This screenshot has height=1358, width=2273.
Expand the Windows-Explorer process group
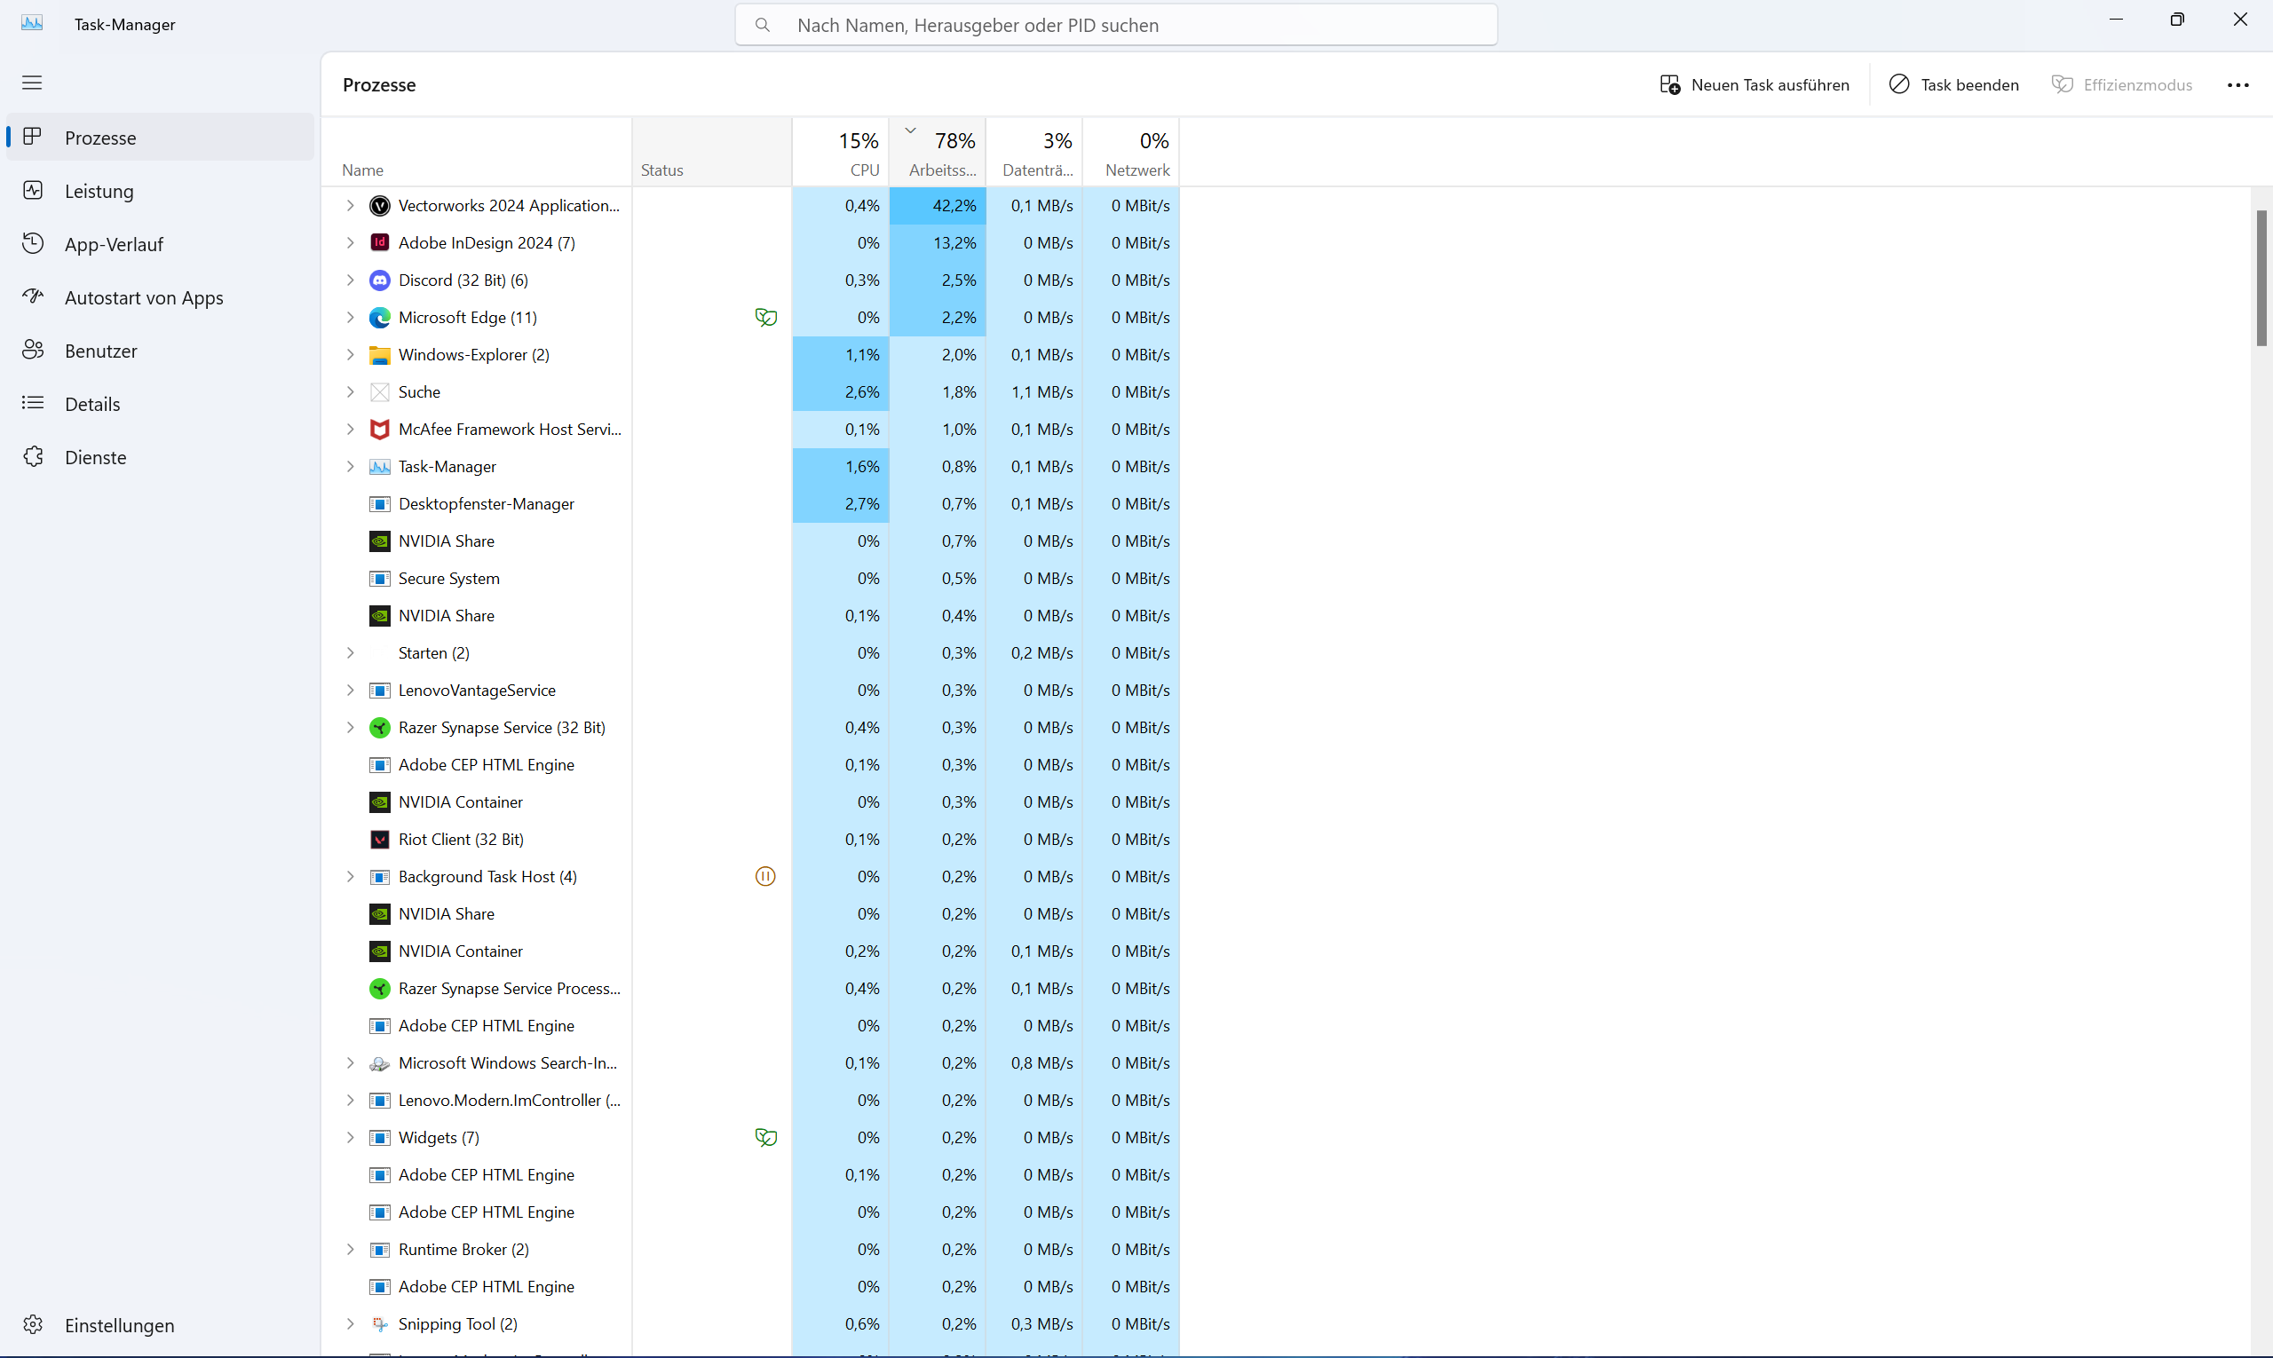pos(350,355)
